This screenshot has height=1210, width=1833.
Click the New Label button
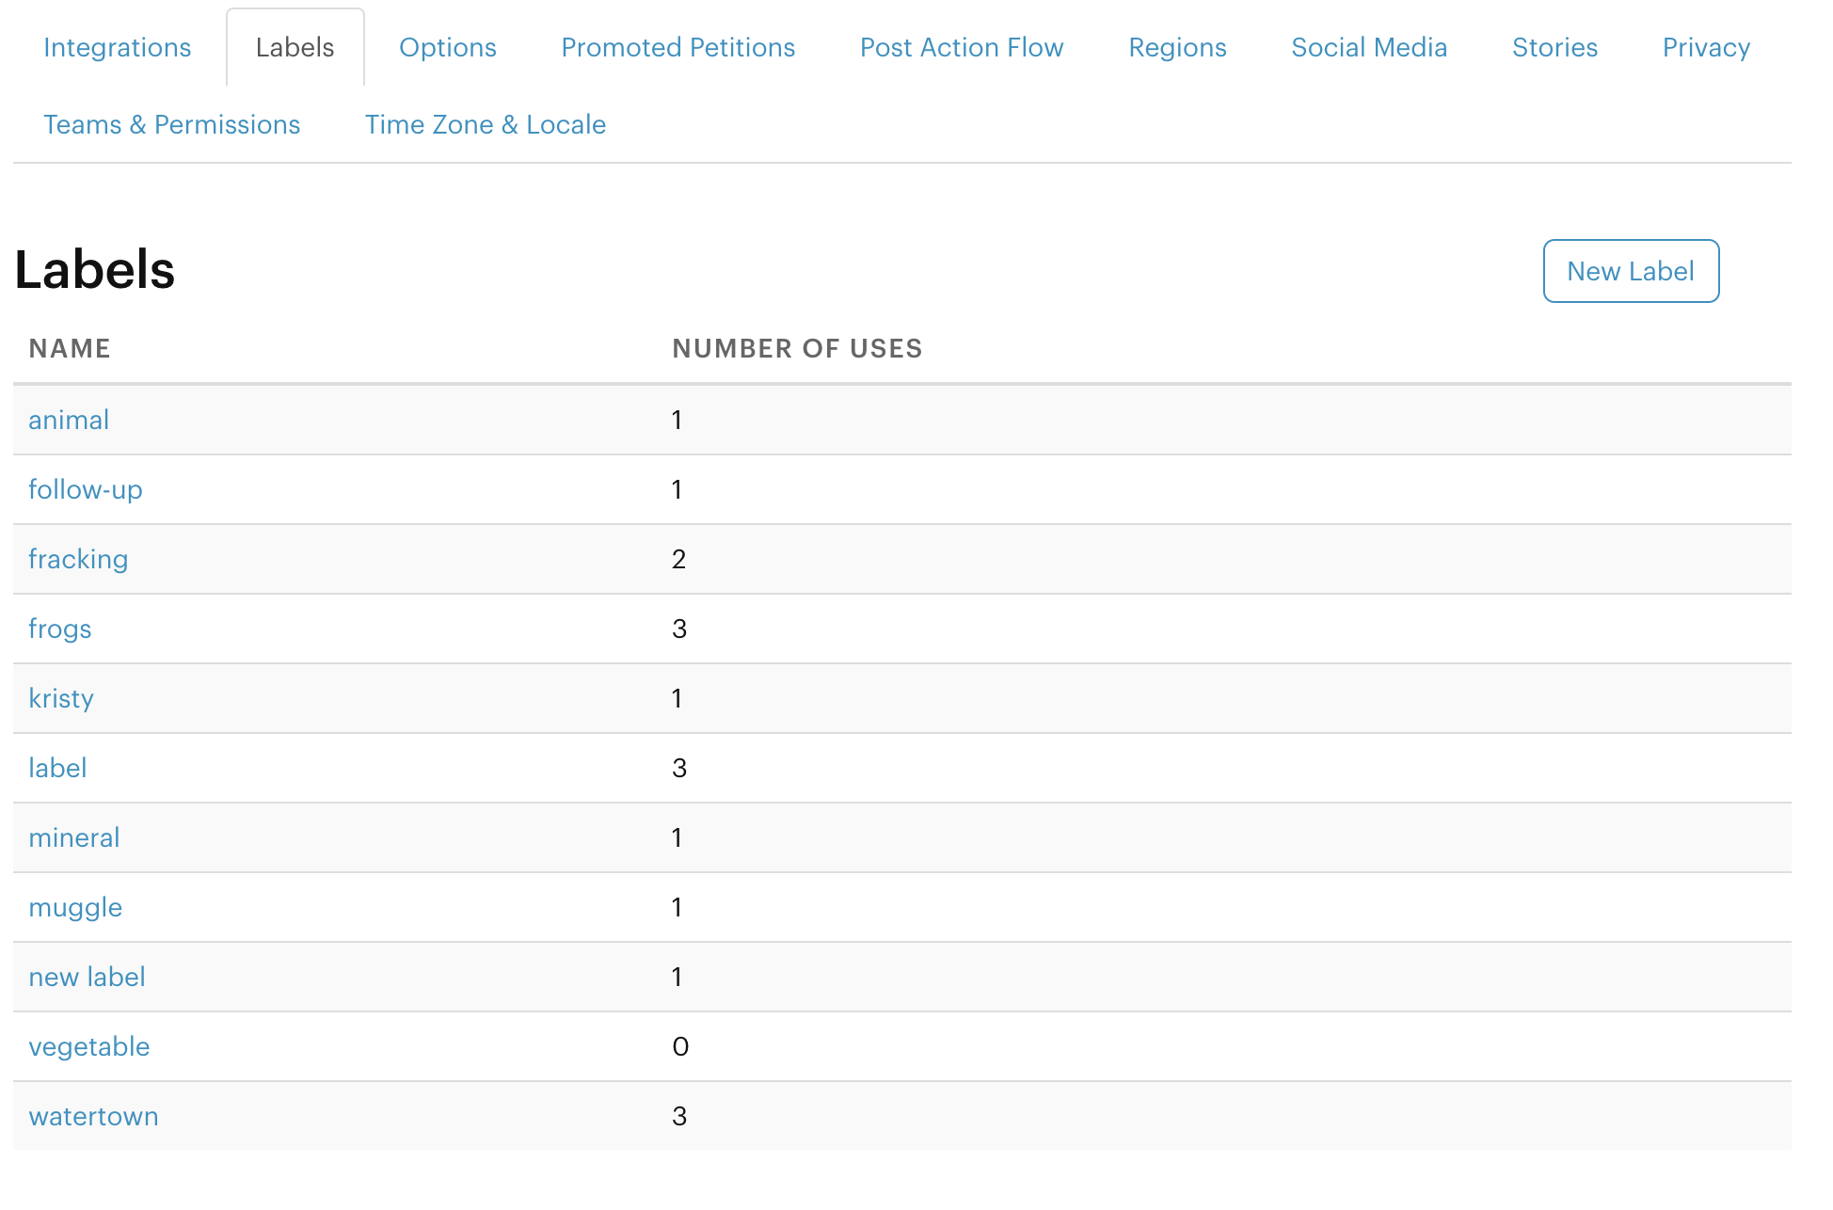pos(1631,271)
